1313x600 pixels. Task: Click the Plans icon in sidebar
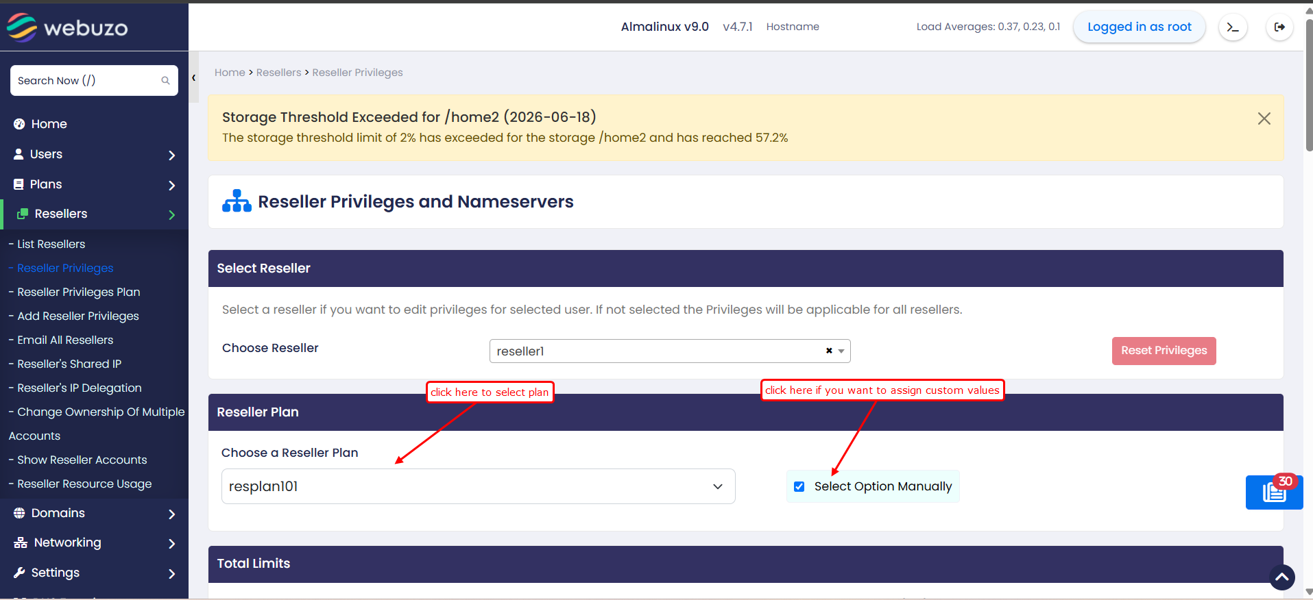(19, 184)
